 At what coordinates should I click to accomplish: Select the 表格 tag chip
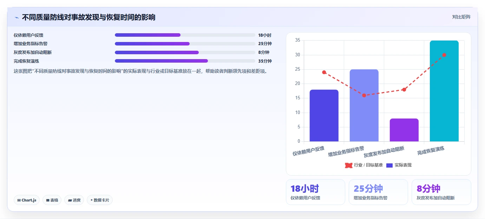(x=52, y=200)
